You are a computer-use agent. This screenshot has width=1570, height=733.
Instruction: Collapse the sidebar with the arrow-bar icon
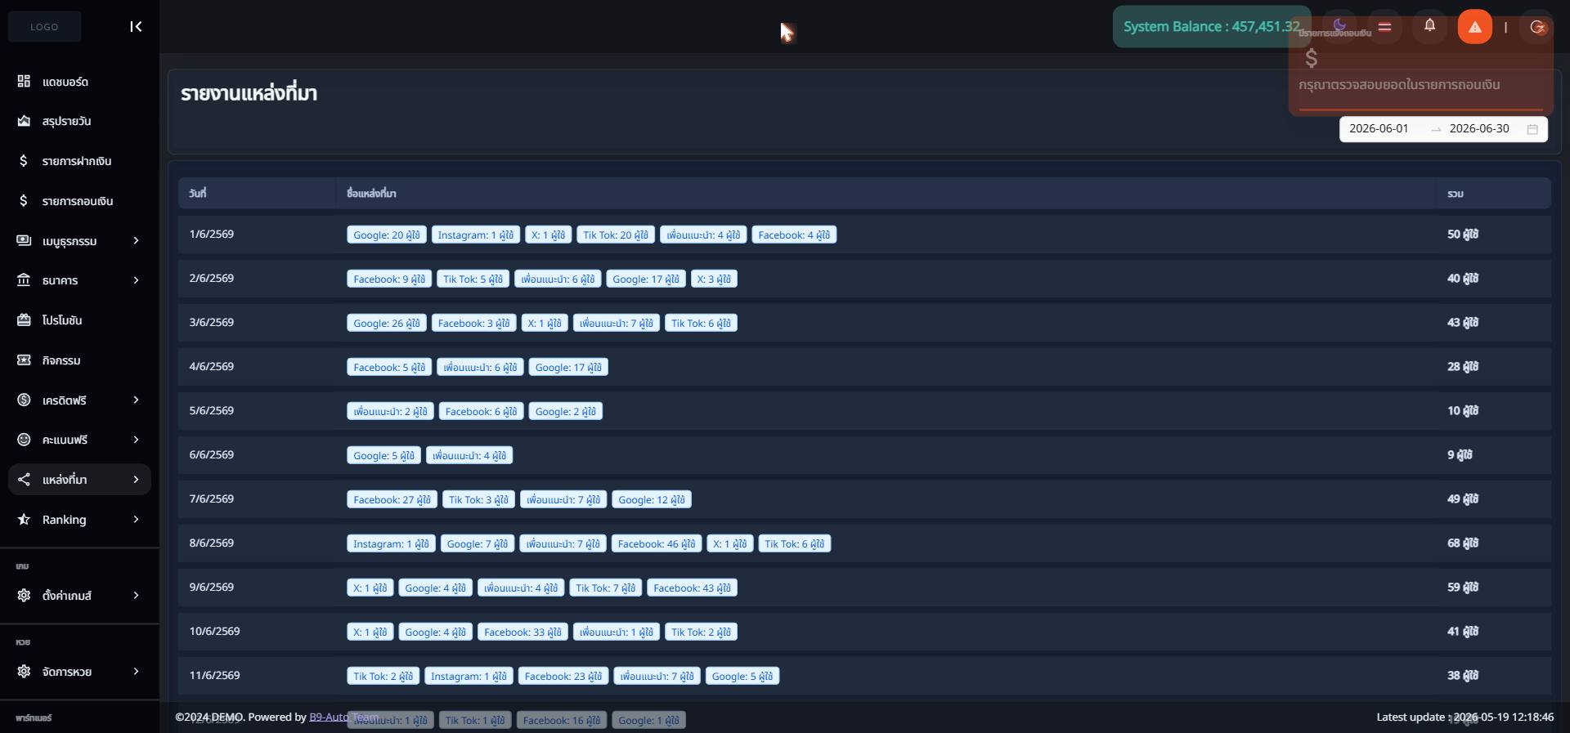click(x=136, y=27)
